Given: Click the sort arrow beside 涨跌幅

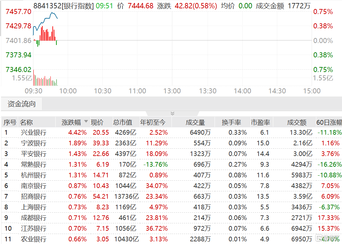Looking at the screenshot, I should [x=86, y=121].
